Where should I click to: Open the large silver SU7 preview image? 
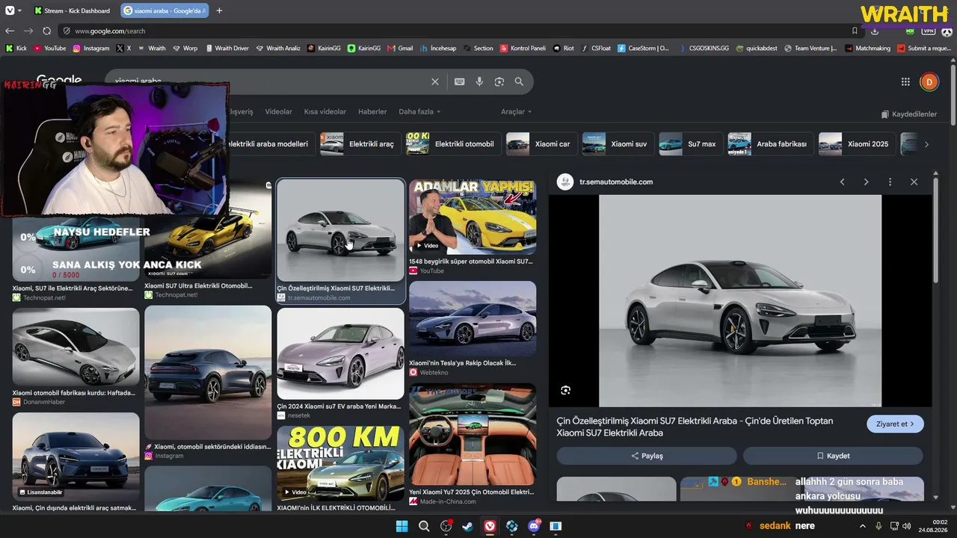point(740,300)
